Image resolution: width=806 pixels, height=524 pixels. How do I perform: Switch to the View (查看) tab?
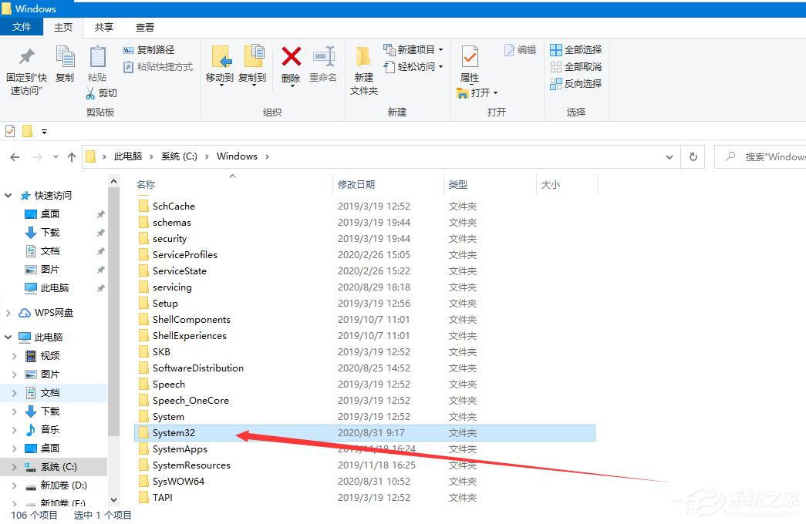(x=145, y=27)
